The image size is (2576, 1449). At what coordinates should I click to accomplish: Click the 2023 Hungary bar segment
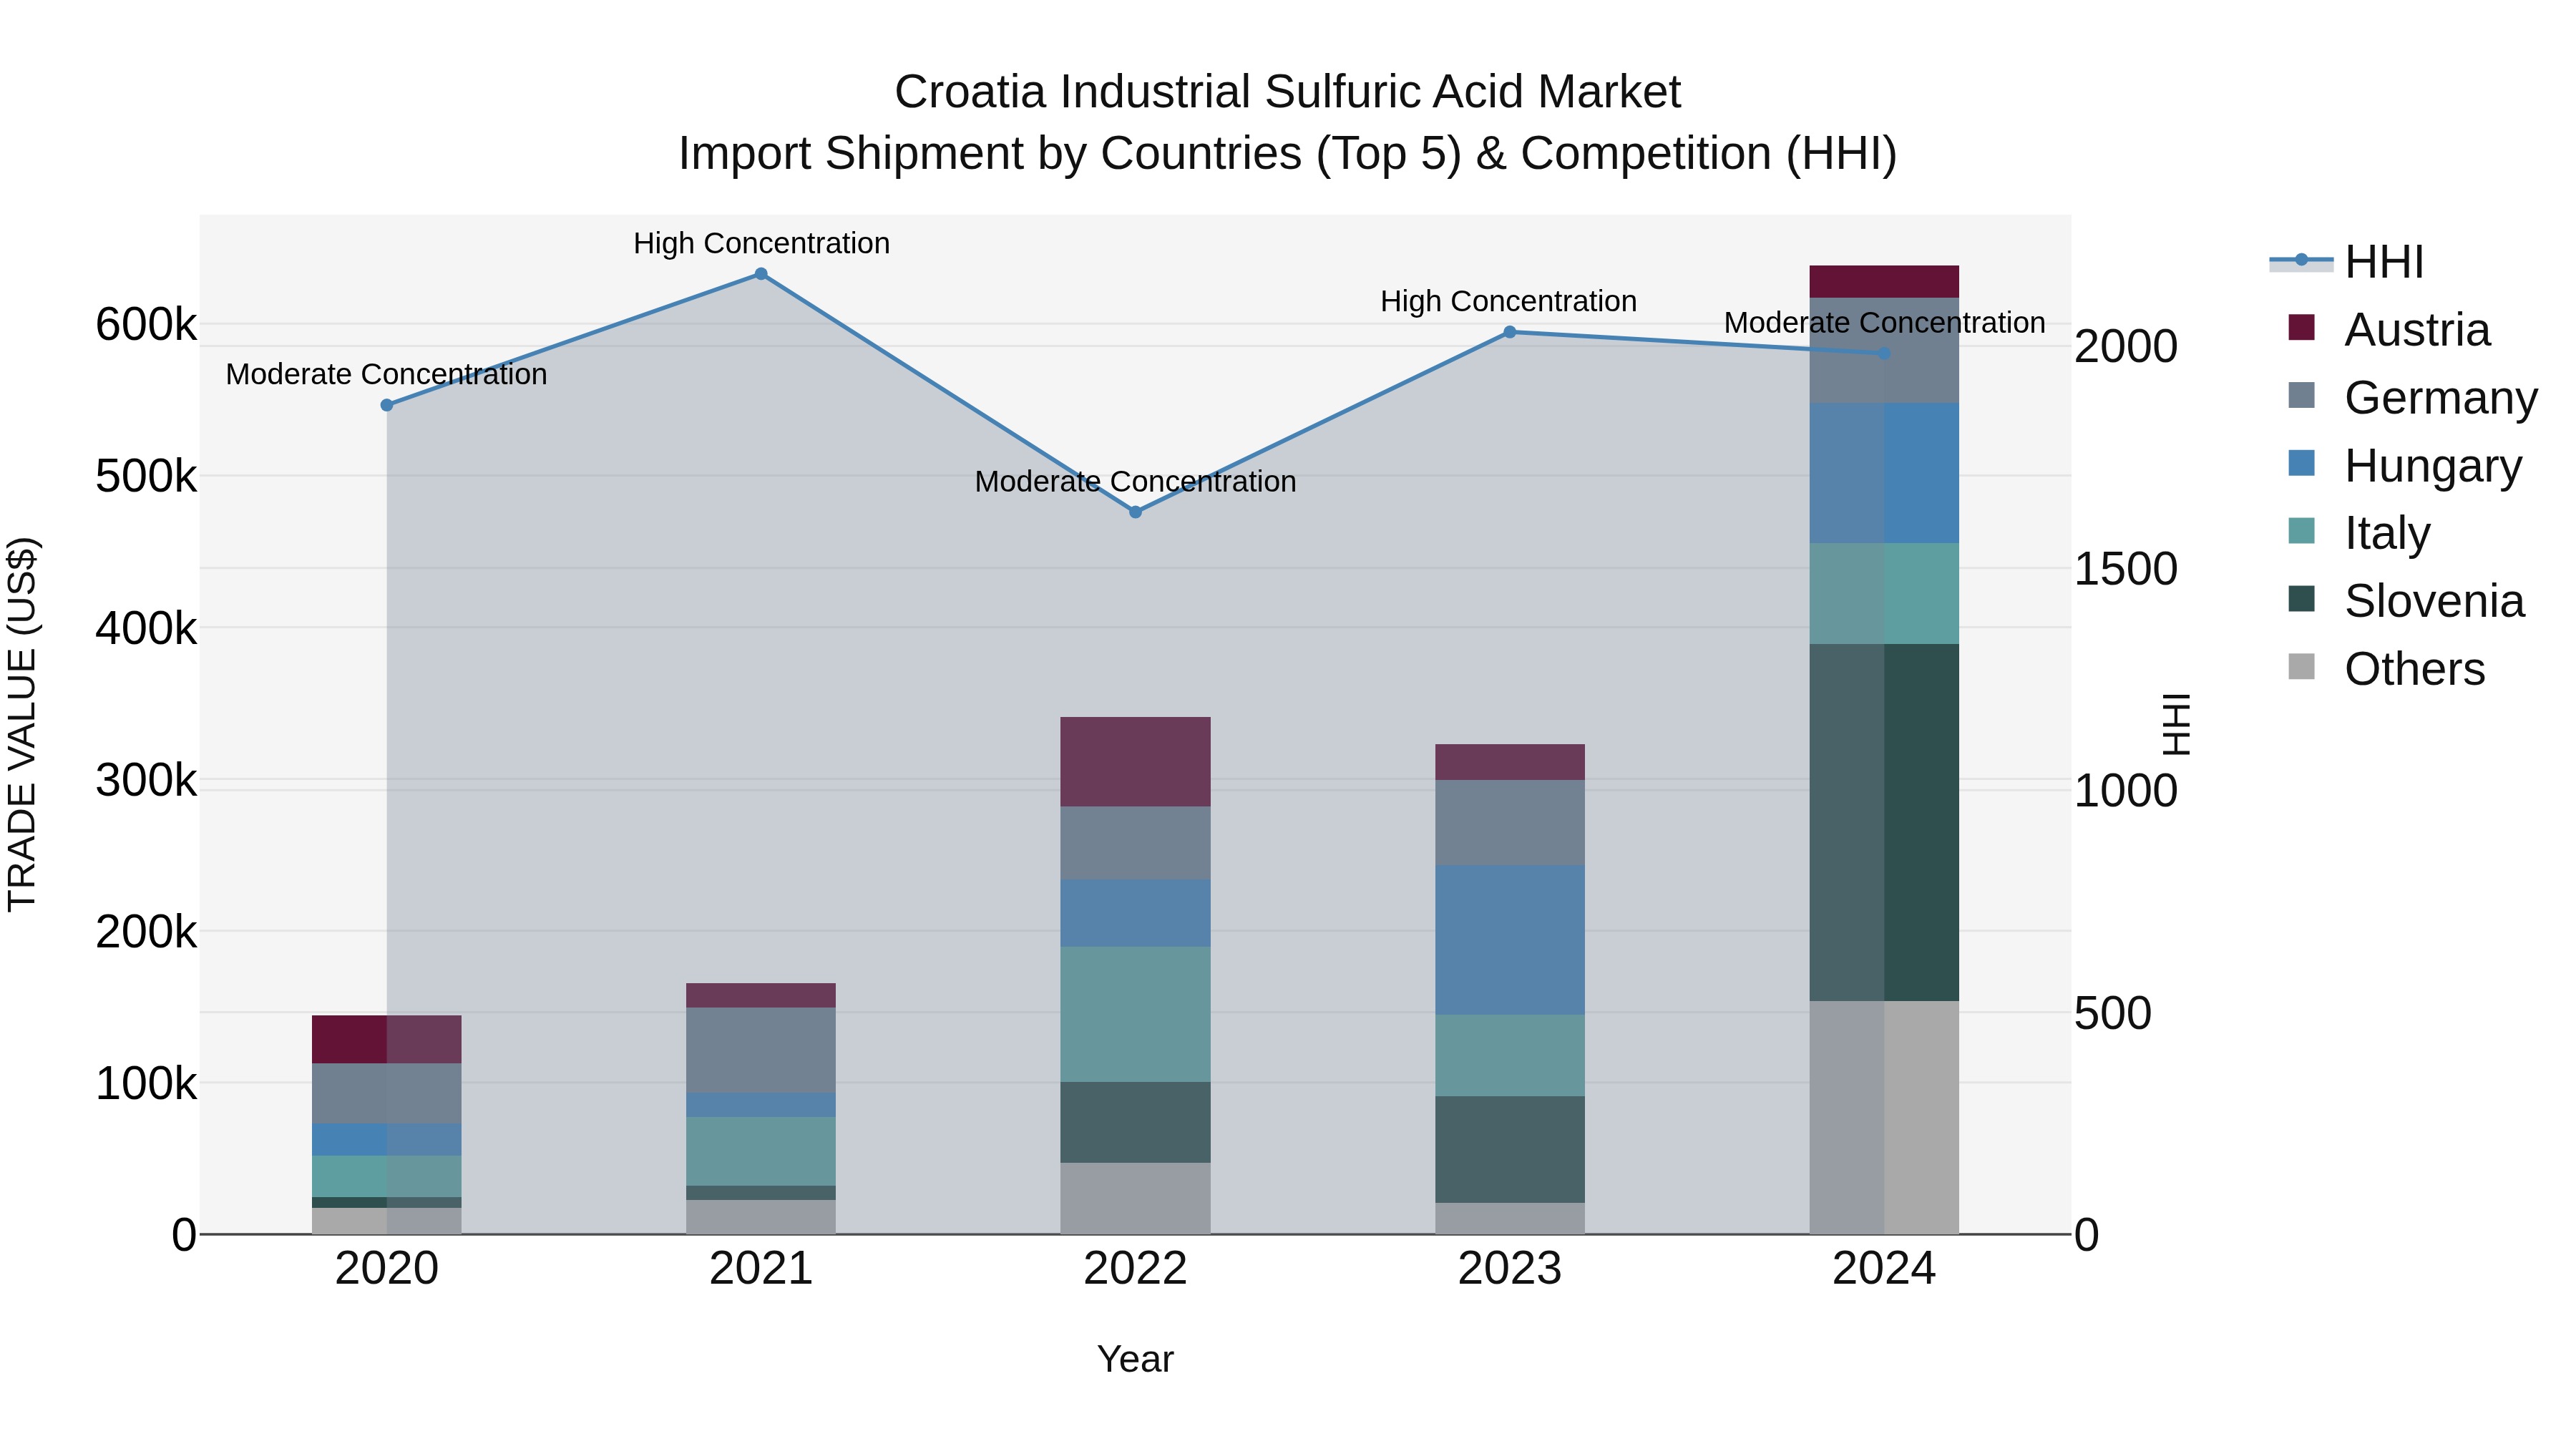[1510, 940]
